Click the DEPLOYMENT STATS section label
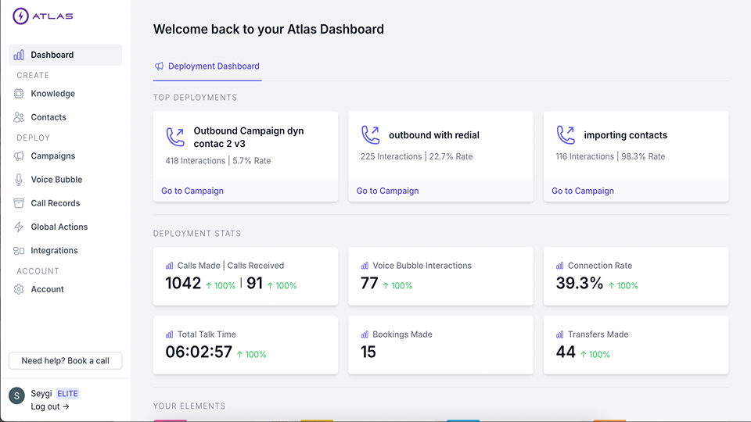Screen dimensions: 751x422 (x=197, y=234)
